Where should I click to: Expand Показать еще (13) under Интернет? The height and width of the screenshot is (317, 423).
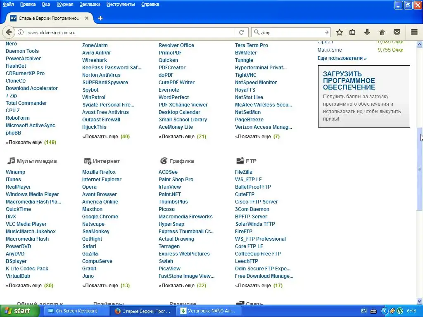106,286
